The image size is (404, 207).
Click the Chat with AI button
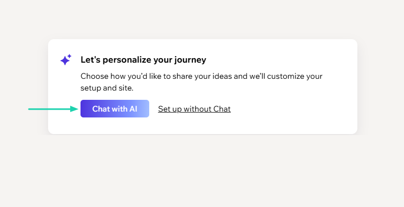(114, 109)
